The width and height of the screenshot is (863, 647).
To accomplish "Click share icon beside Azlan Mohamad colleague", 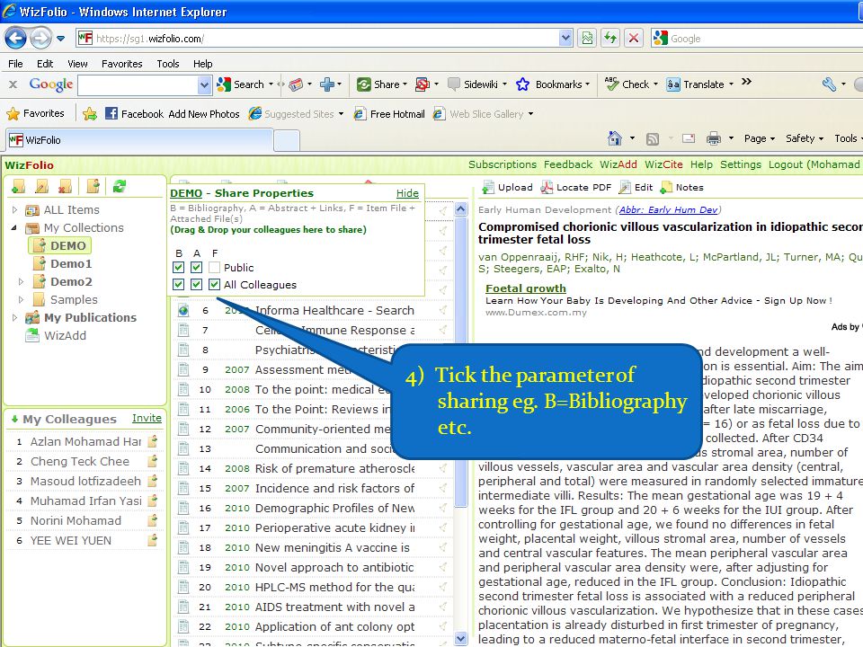I will pyautogui.click(x=153, y=440).
